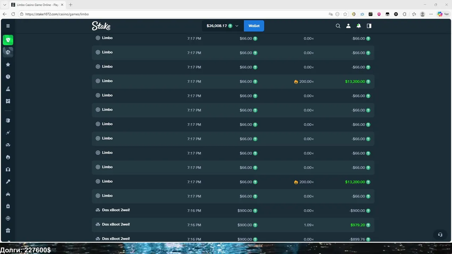452x254 pixels.
Task: Open translate page icon in address bar
Action: click(x=331, y=14)
